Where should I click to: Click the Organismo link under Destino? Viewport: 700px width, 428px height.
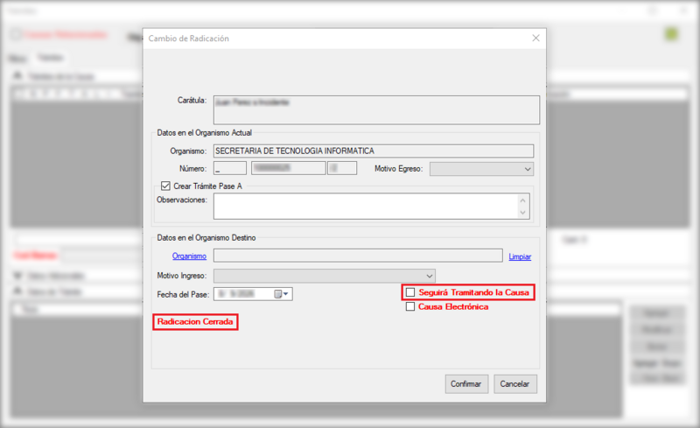pos(189,256)
